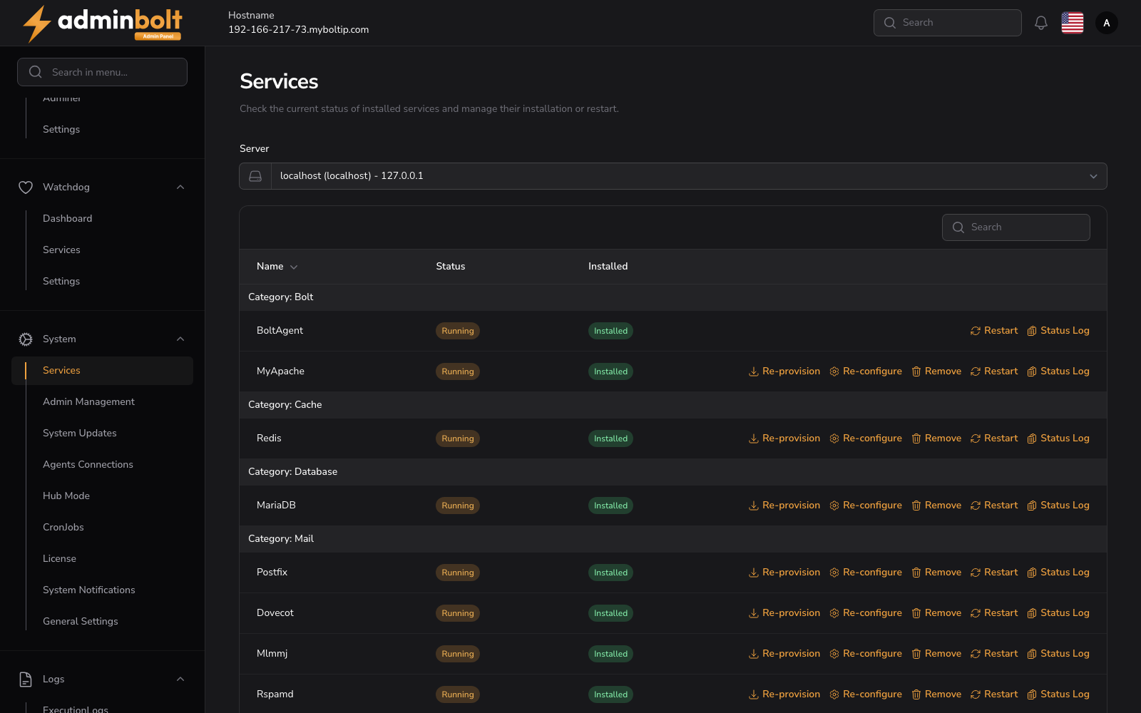Click Redis Installed badge
Image resolution: width=1141 pixels, height=713 pixels.
click(x=611, y=438)
